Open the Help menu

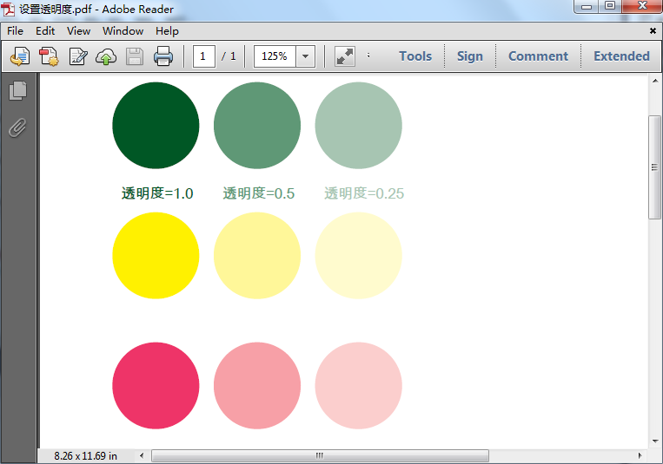[x=167, y=31]
